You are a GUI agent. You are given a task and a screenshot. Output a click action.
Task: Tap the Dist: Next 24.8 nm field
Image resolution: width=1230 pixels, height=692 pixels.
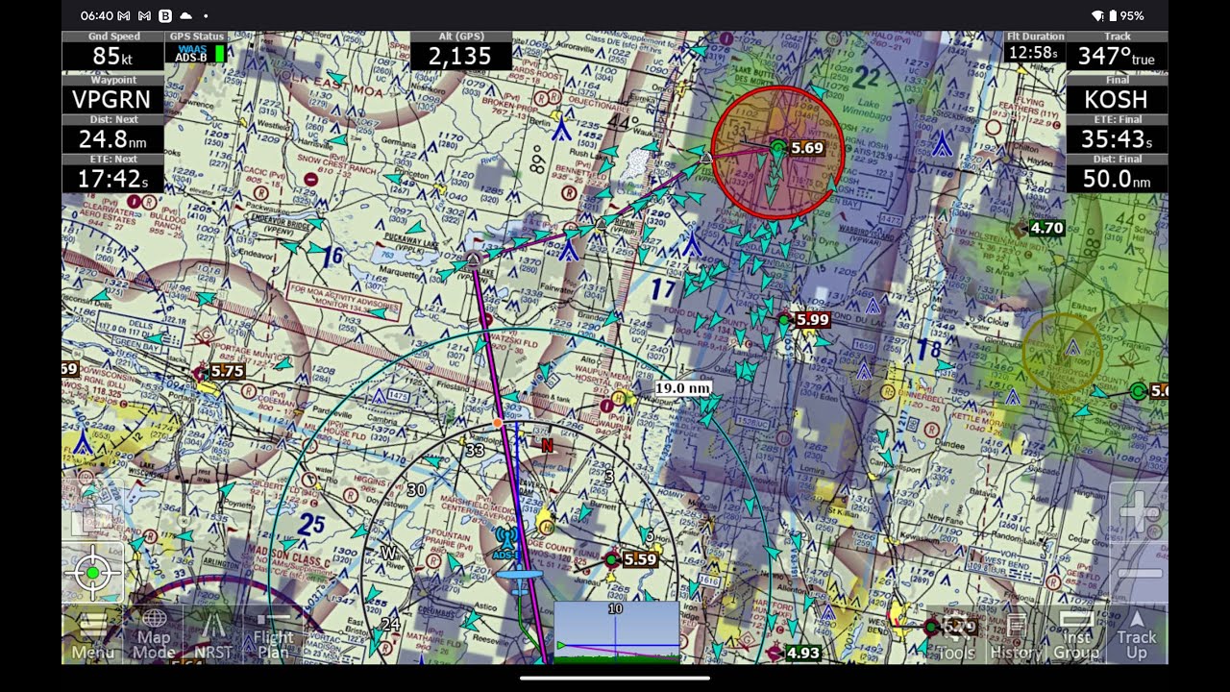(112, 134)
